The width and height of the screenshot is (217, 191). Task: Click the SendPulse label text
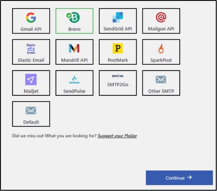point(74,91)
